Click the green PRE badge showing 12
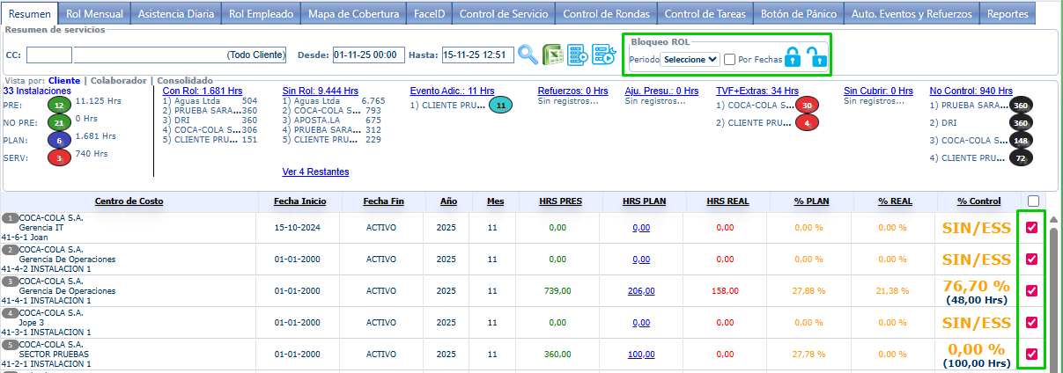This screenshot has height=373, width=1063. coord(58,105)
